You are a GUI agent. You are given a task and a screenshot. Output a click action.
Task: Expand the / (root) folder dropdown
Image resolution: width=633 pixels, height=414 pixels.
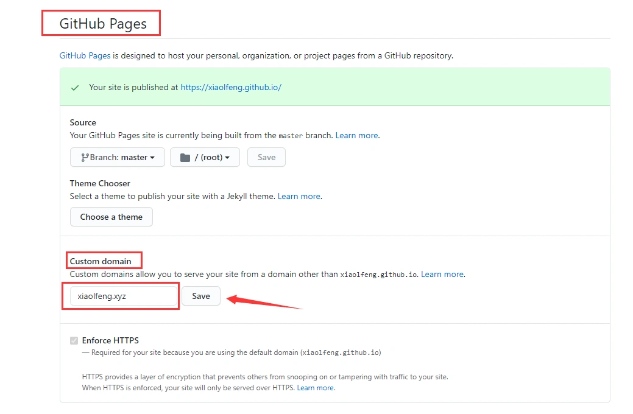tap(205, 157)
